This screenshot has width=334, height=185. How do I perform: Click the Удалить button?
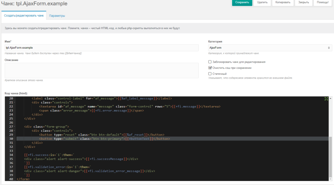tap(262, 2)
